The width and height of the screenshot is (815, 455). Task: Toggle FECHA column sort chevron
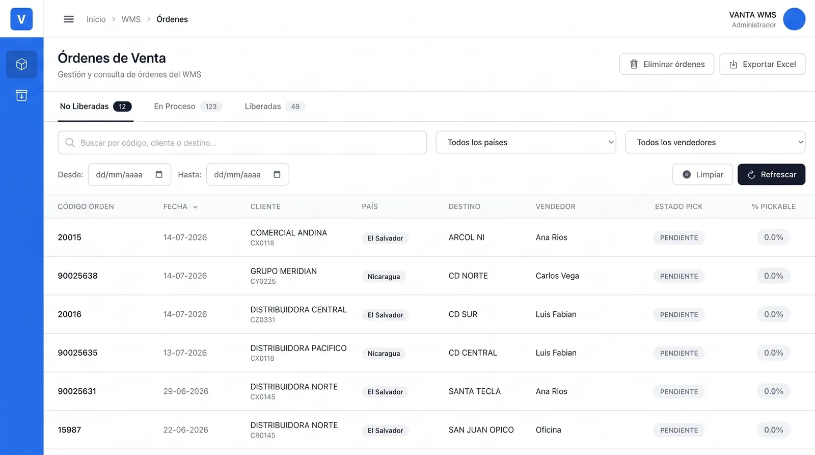(x=195, y=207)
